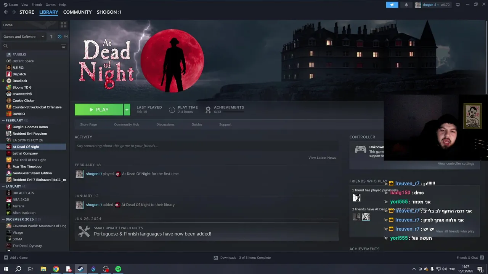Open the Windows Start menu
This screenshot has width=488, height=274.
[6, 269]
